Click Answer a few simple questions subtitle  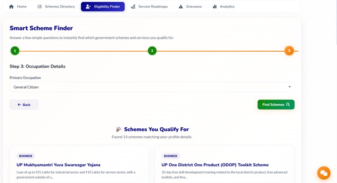92,38
